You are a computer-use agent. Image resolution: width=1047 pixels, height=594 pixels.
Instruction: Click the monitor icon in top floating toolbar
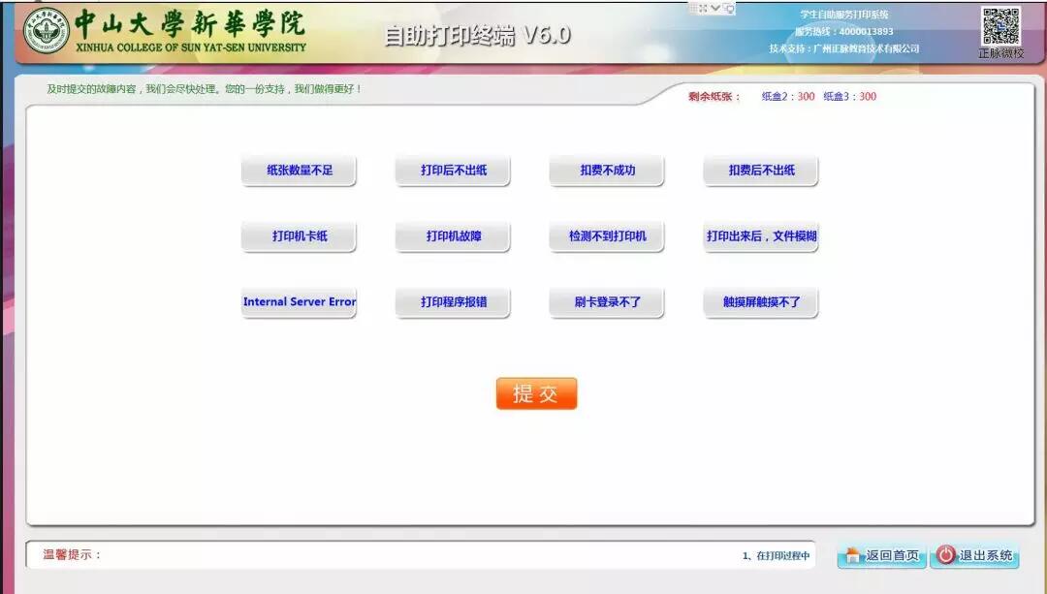[728, 8]
